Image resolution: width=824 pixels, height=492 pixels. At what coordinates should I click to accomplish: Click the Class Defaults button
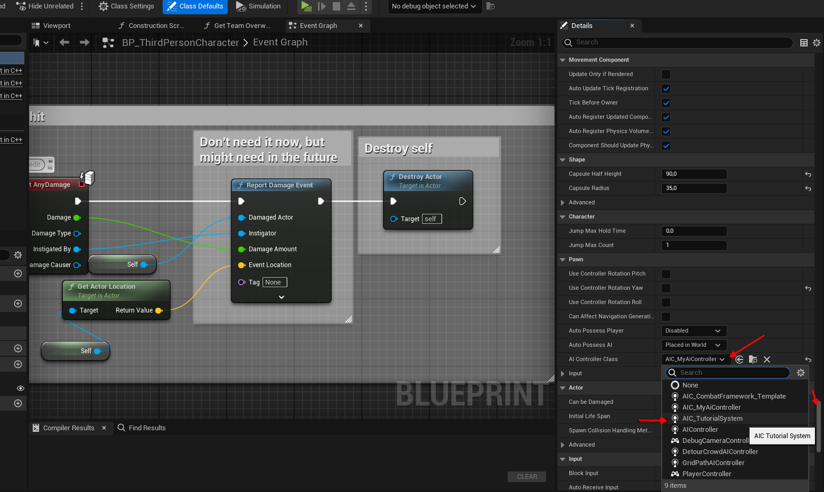point(195,6)
